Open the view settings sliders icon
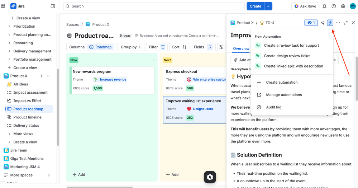Image resolution: width=358 pixels, height=188 pixels. click(x=221, y=47)
